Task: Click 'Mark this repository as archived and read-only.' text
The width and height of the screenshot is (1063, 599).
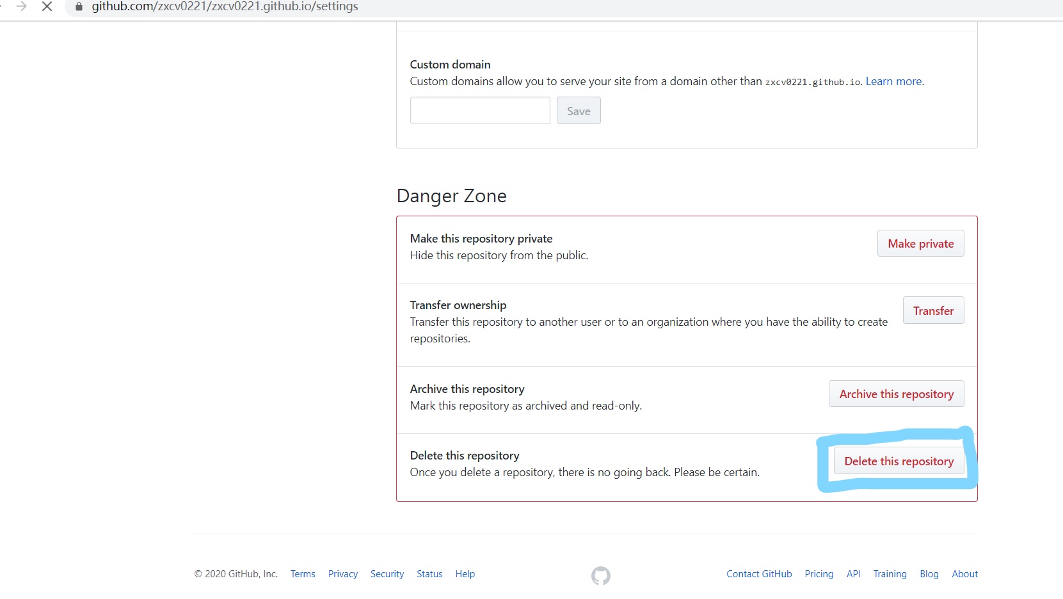Action: click(526, 406)
